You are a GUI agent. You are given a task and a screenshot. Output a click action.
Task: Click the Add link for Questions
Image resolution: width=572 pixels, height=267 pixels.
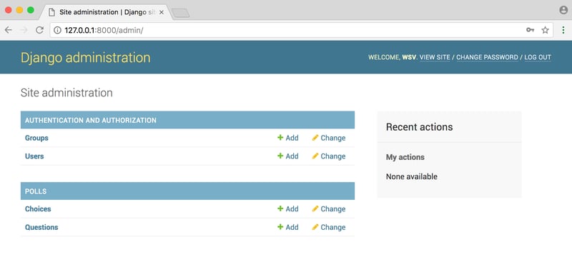point(292,227)
